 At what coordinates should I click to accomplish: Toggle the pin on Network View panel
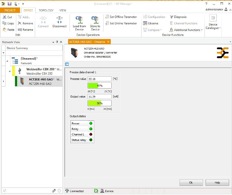pos(57,42)
